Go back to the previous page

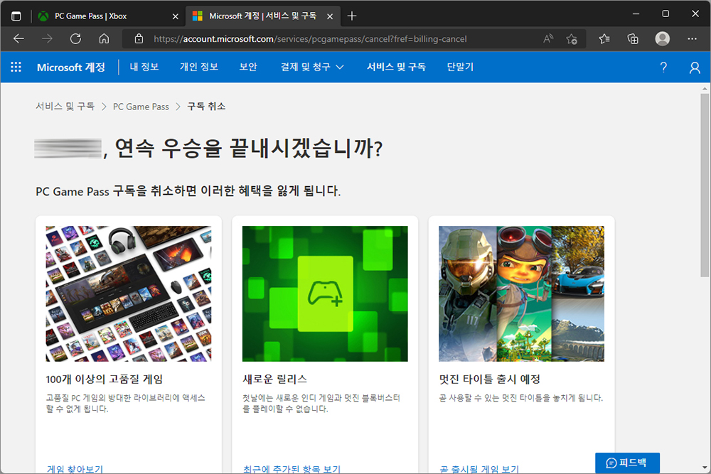(x=18, y=39)
